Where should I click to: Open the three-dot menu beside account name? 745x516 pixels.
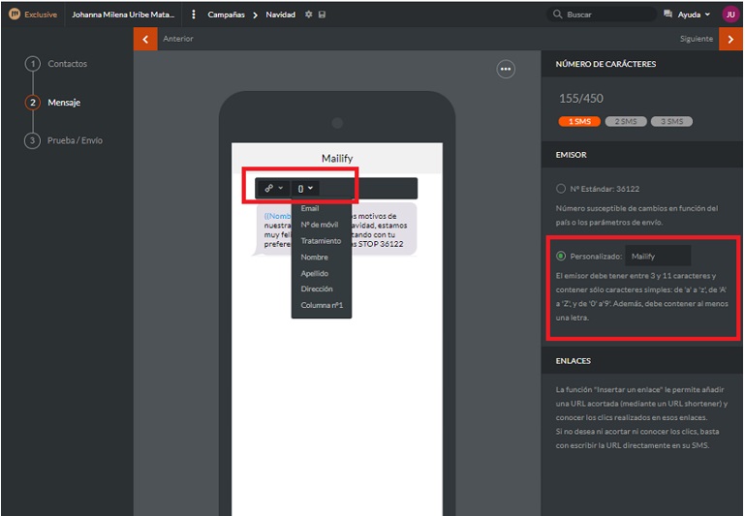[x=194, y=15]
